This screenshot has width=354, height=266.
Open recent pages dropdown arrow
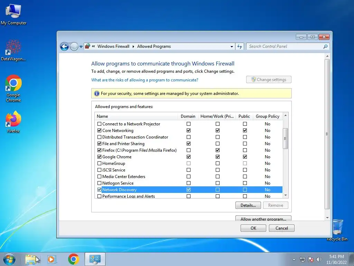point(81,47)
